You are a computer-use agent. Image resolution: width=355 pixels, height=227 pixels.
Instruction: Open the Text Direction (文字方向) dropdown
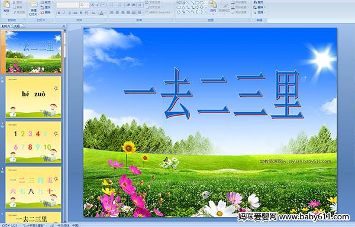tap(154, 2)
